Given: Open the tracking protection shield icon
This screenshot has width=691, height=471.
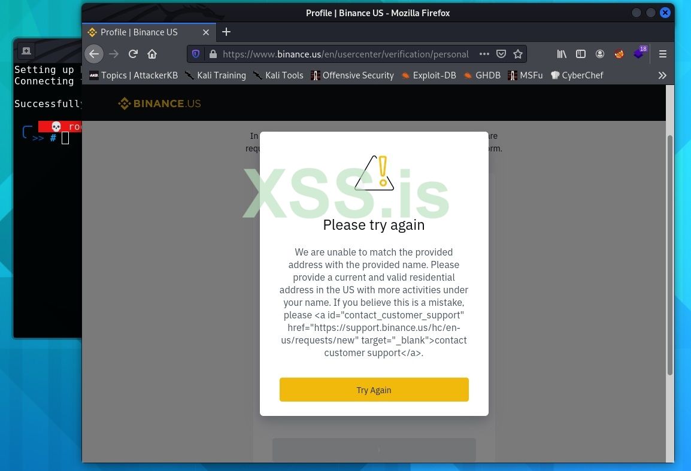Looking at the screenshot, I should (196, 54).
